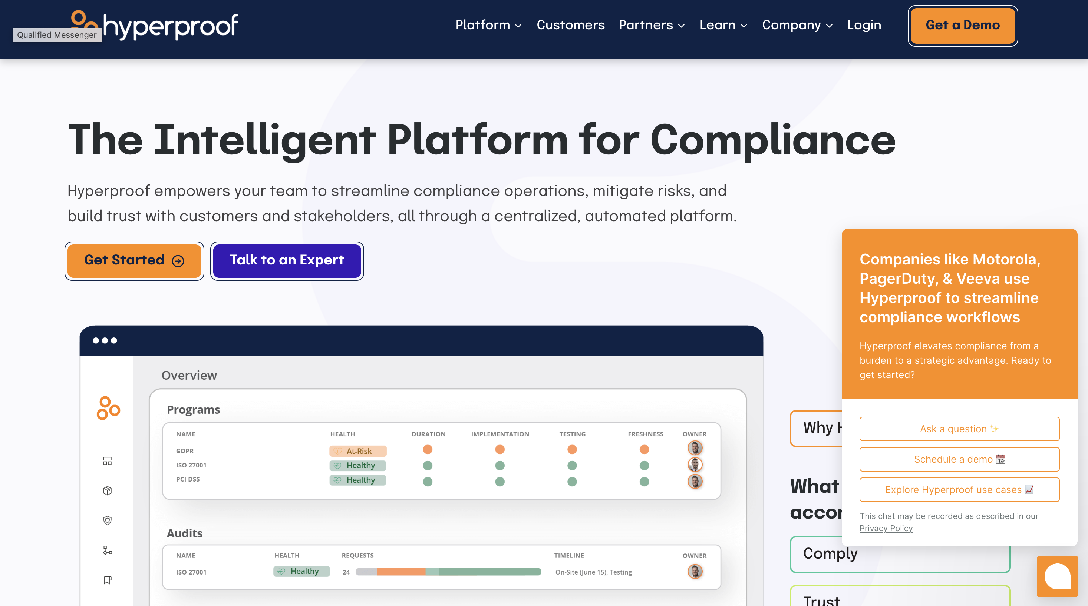
Task: Click the GDPR Implementation orange dot
Action: (x=500, y=449)
